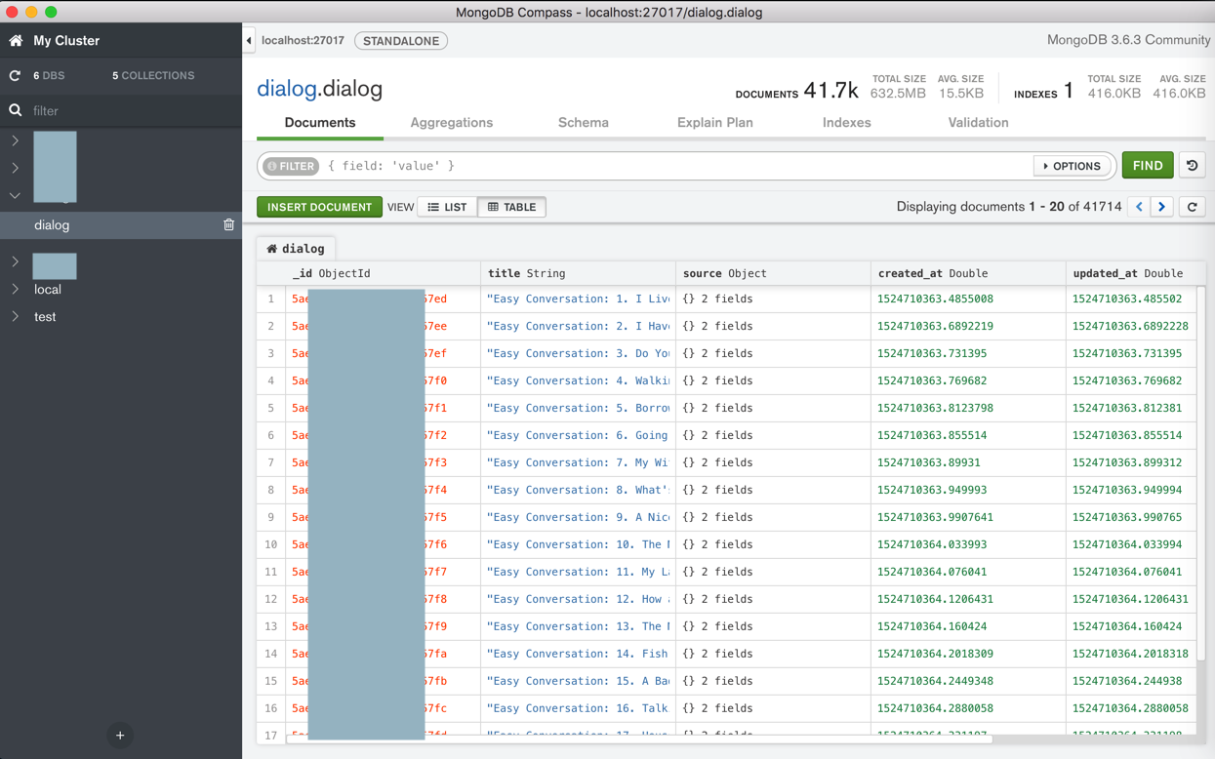
Task: Switch to LIST view
Action: coord(447,207)
